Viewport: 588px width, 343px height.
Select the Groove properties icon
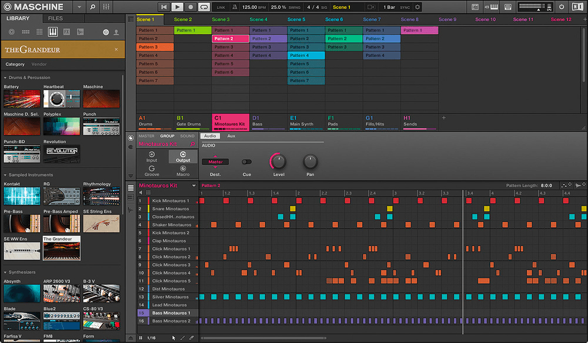[152, 171]
